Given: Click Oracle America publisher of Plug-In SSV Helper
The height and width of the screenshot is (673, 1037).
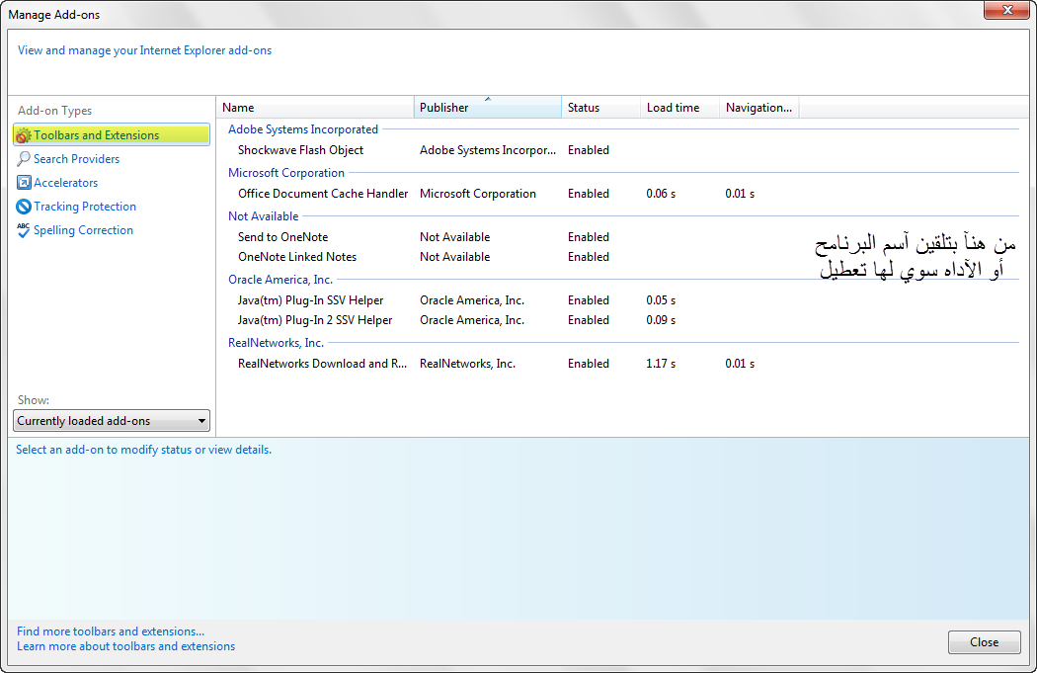Looking at the screenshot, I should click(x=472, y=300).
